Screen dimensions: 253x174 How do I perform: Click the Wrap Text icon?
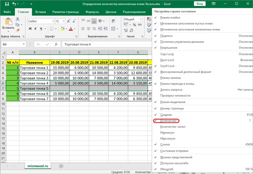point(113,21)
